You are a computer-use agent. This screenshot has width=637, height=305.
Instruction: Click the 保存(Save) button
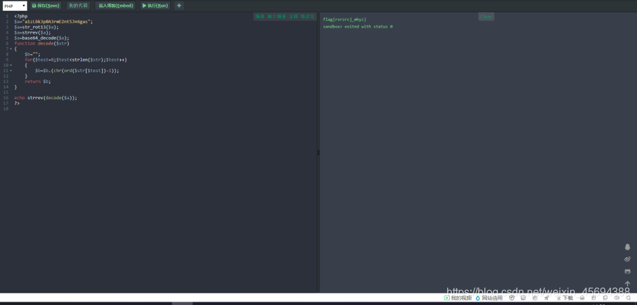(x=45, y=5)
